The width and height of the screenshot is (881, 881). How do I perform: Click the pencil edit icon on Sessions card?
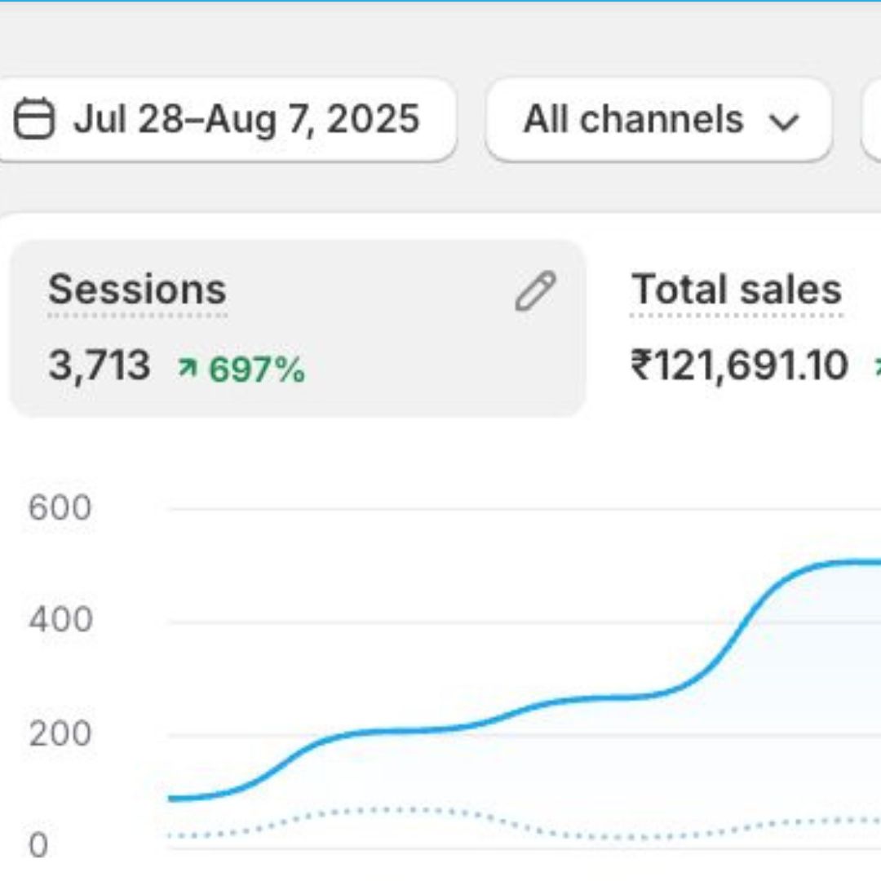[535, 291]
